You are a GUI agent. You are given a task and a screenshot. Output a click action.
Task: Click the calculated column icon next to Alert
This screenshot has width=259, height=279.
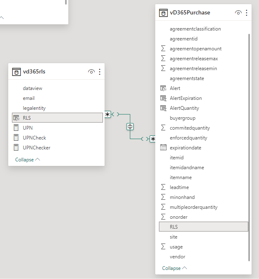click(163, 88)
